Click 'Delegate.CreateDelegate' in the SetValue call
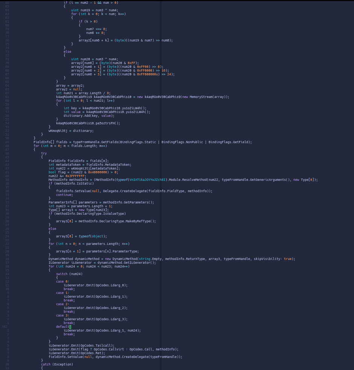Image resolution: width=354 pixels, height=370 pixels. tap(125, 191)
